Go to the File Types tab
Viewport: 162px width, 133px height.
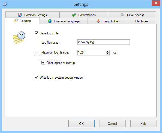[x=142, y=21]
